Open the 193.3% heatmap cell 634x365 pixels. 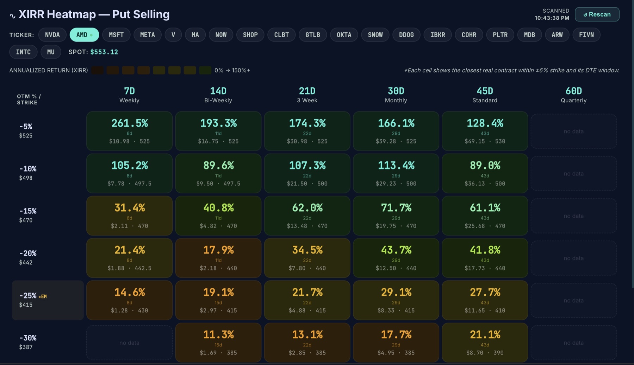point(218,131)
